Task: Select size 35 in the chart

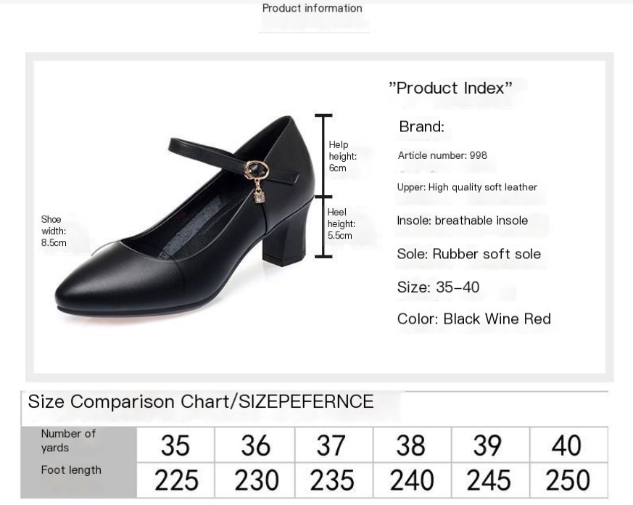Action: click(175, 446)
